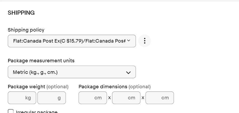Click the small chevron in the Shipping policy field
Image resolution: width=239 pixels, height=113 pixels.
tap(129, 40)
